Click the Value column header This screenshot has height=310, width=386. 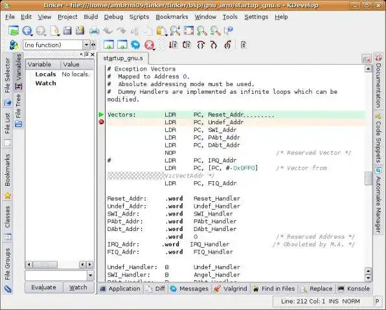point(77,65)
